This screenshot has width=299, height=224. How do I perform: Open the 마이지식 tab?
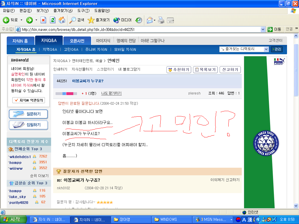(103, 41)
